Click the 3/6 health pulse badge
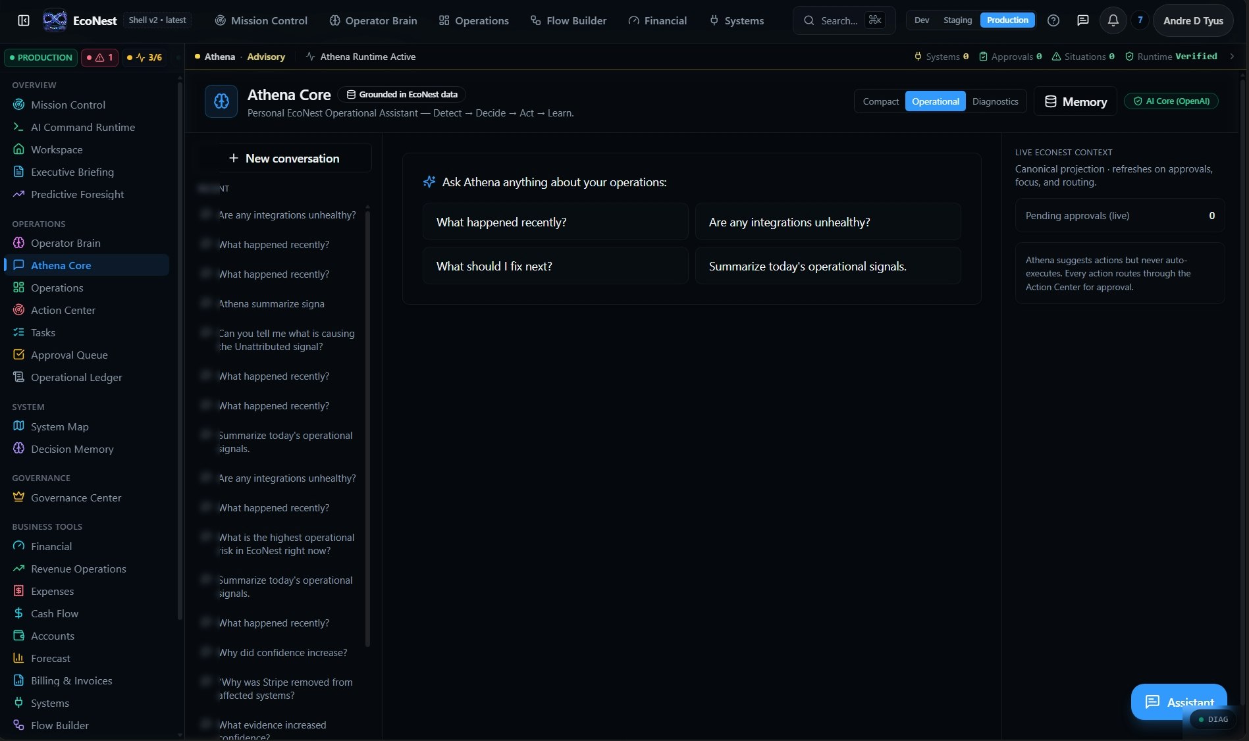Viewport: 1249px width, 741px height. tap(144, 57)
